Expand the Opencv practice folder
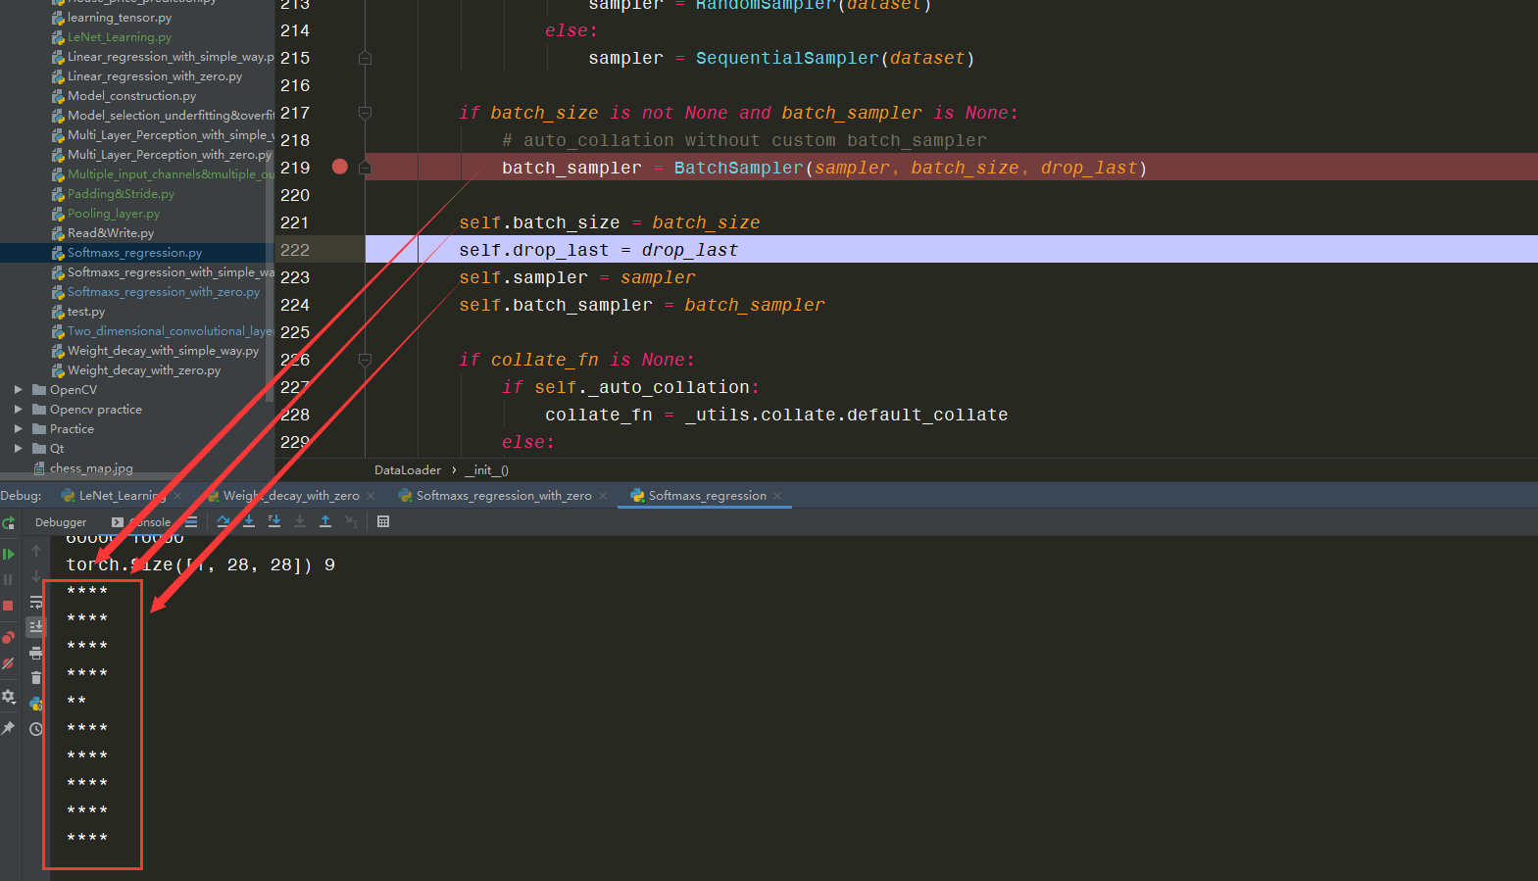Screen dimensions: 1538x881 click(x=18, y=410)
